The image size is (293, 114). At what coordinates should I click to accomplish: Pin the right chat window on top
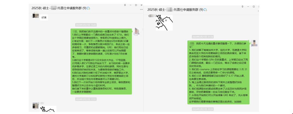coord(243,7)
